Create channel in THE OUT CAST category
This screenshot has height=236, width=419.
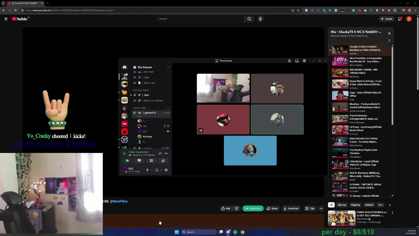(x=168, y=90)
